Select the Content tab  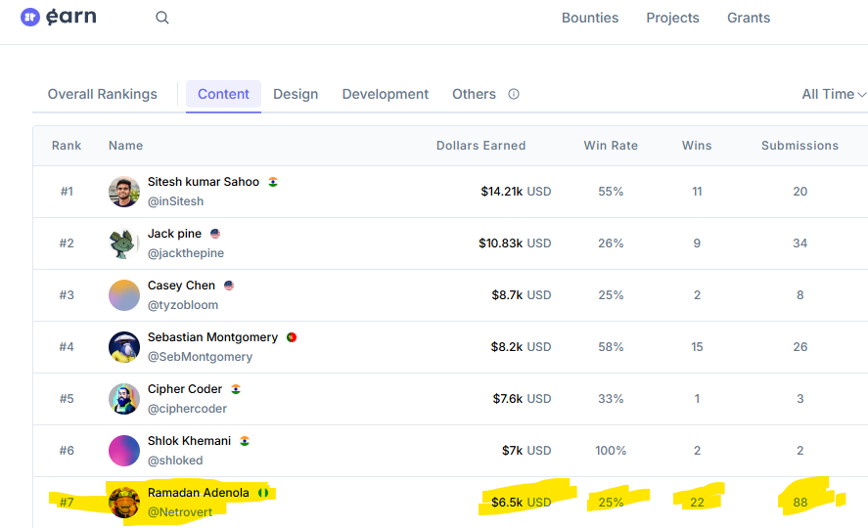[x=224, y=94]
